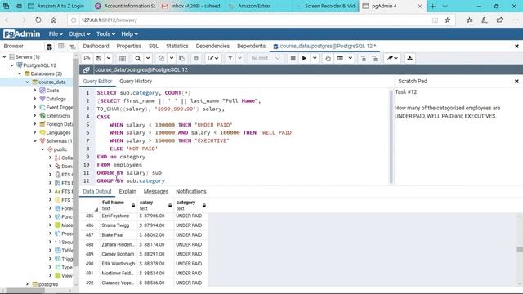Click the Download as CSV icon
523x294 pixels.
click(409, 58)
